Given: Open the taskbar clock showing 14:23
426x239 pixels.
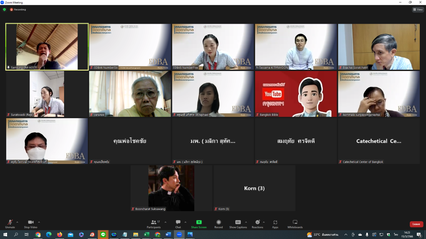Looking at the screenshot, I should click(x=407, y=234).
